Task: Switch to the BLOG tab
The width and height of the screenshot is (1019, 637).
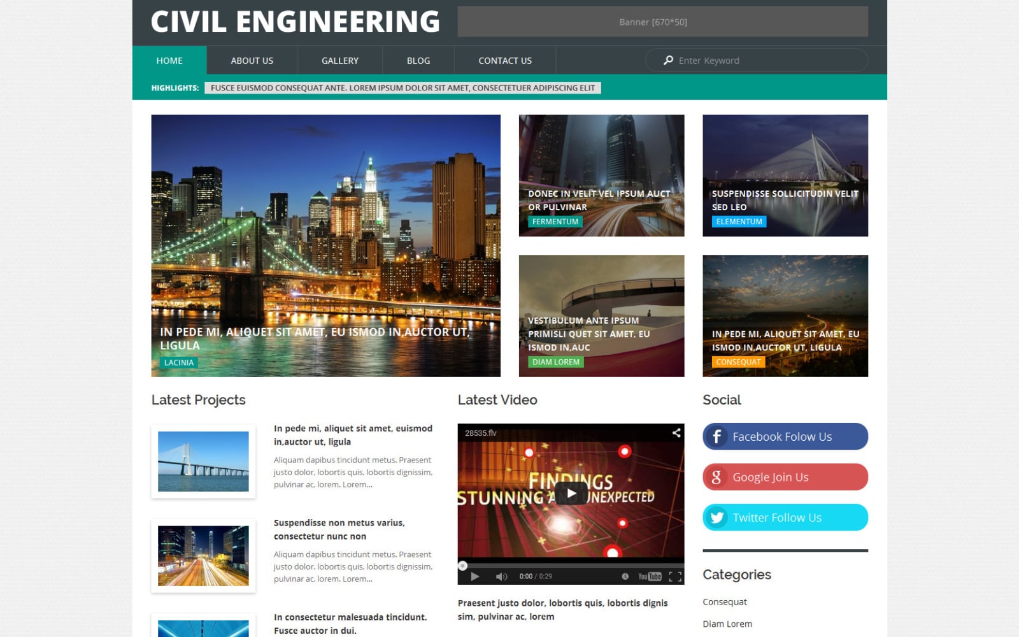Action: point(418,60)
